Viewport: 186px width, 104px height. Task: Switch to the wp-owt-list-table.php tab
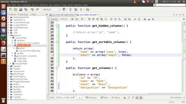pos(63,15)
